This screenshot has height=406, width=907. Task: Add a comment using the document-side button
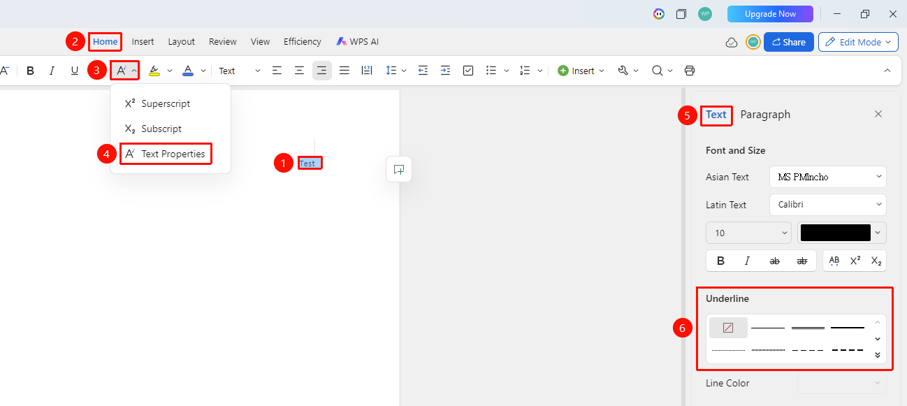399,169
